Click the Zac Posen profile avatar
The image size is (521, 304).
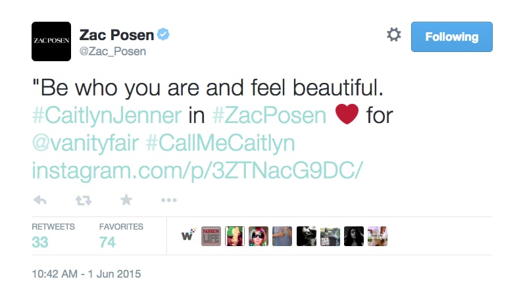tap(51, 41)
